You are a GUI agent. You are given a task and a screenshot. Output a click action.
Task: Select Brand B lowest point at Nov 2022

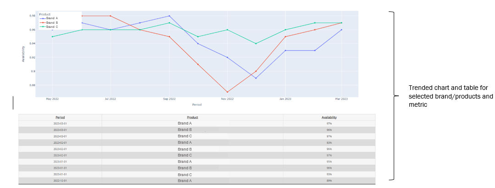227,92
